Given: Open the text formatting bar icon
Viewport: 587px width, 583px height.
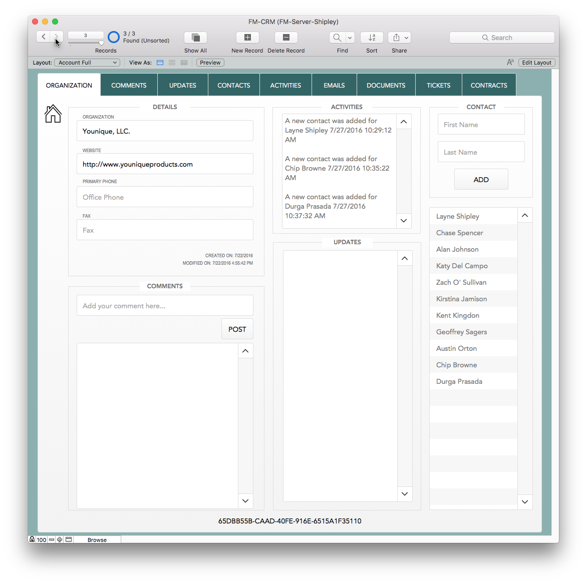Looking at the screenshot, I should click(x=510, y=63).
